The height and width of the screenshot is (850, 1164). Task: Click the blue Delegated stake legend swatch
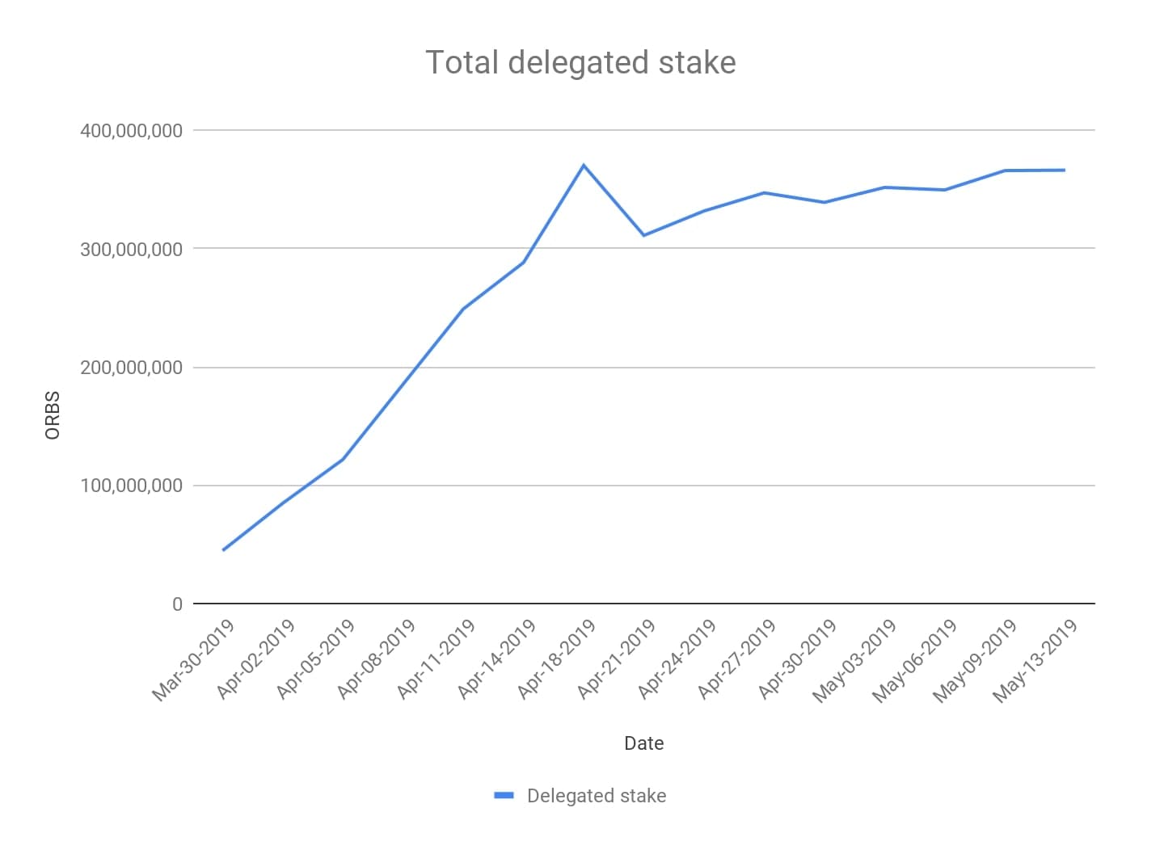pos(504,796)
